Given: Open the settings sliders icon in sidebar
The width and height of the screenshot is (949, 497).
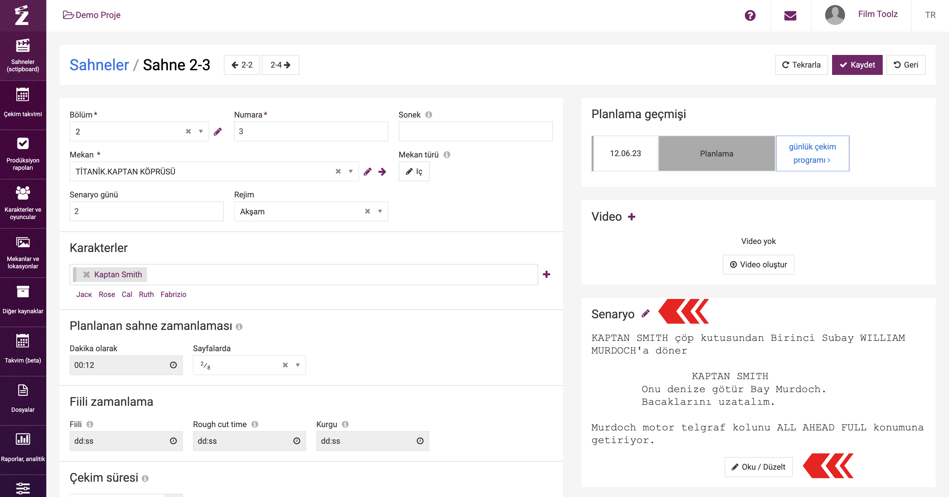Looking at the screenshot, I should 23,488.
